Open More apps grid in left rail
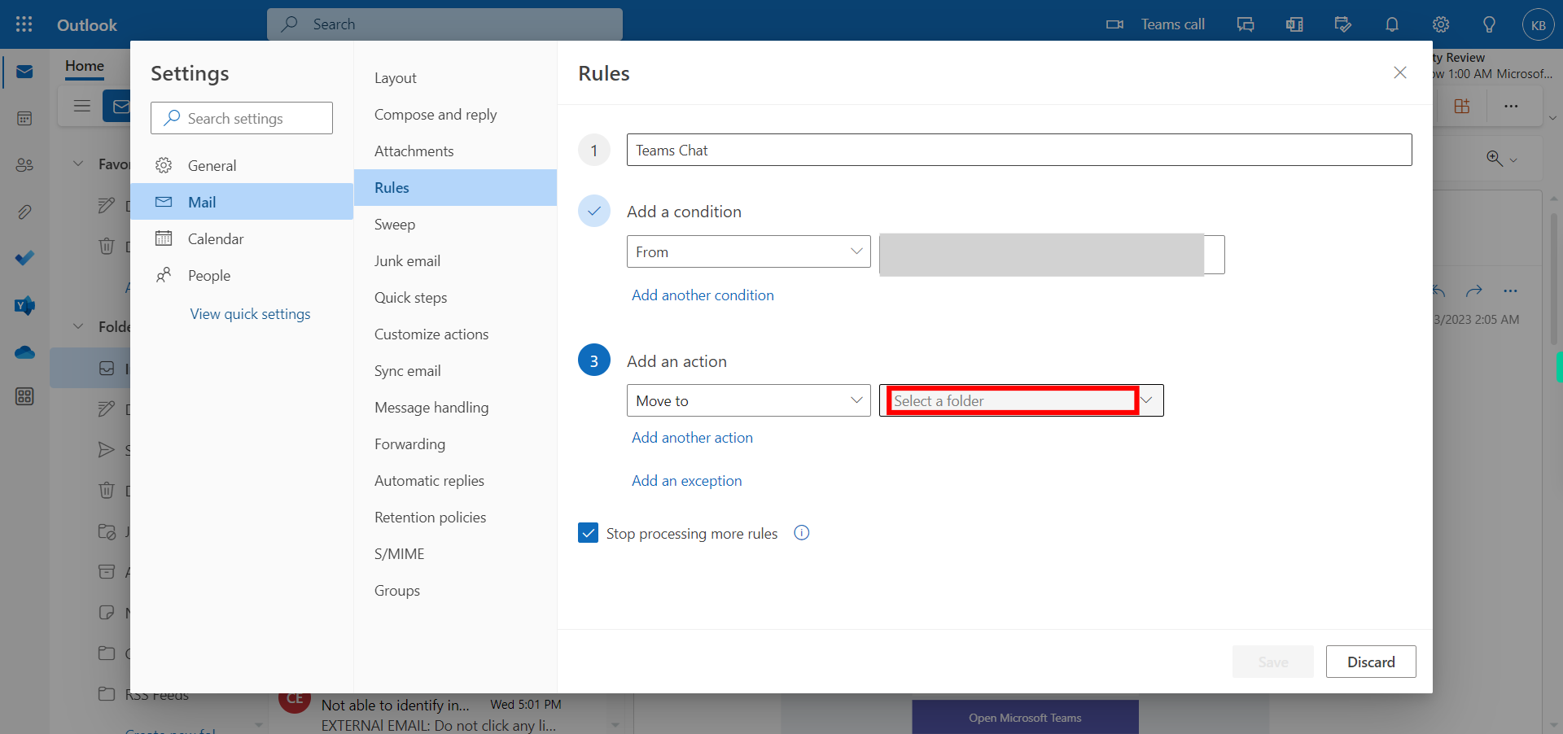 click(24, 396)
